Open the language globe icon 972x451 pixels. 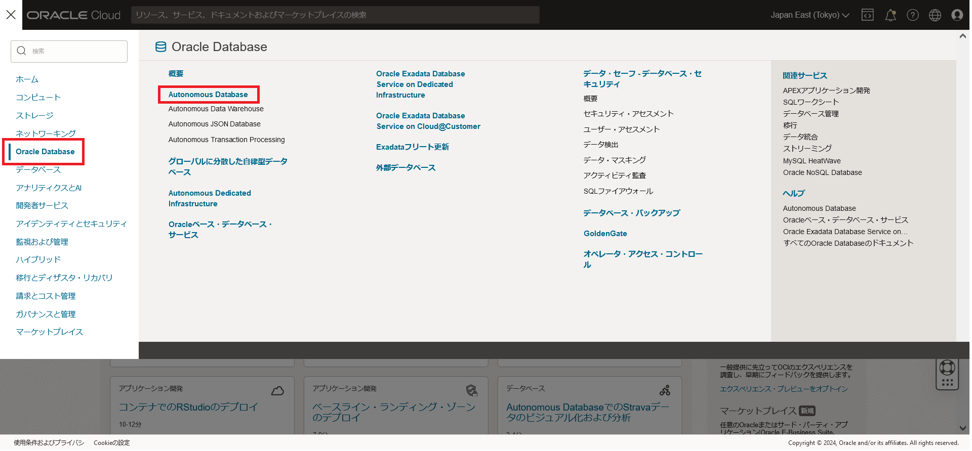point(935,15)
